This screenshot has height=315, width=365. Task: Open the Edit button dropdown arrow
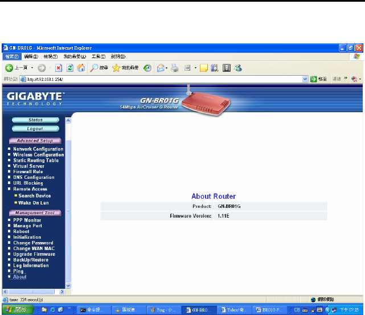point(195,68)
